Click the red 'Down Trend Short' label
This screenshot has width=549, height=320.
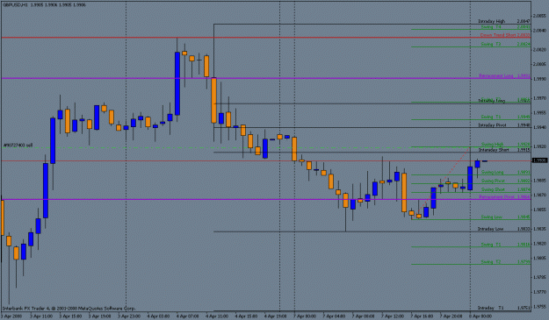pyautogui.click(x=498, y=35)
